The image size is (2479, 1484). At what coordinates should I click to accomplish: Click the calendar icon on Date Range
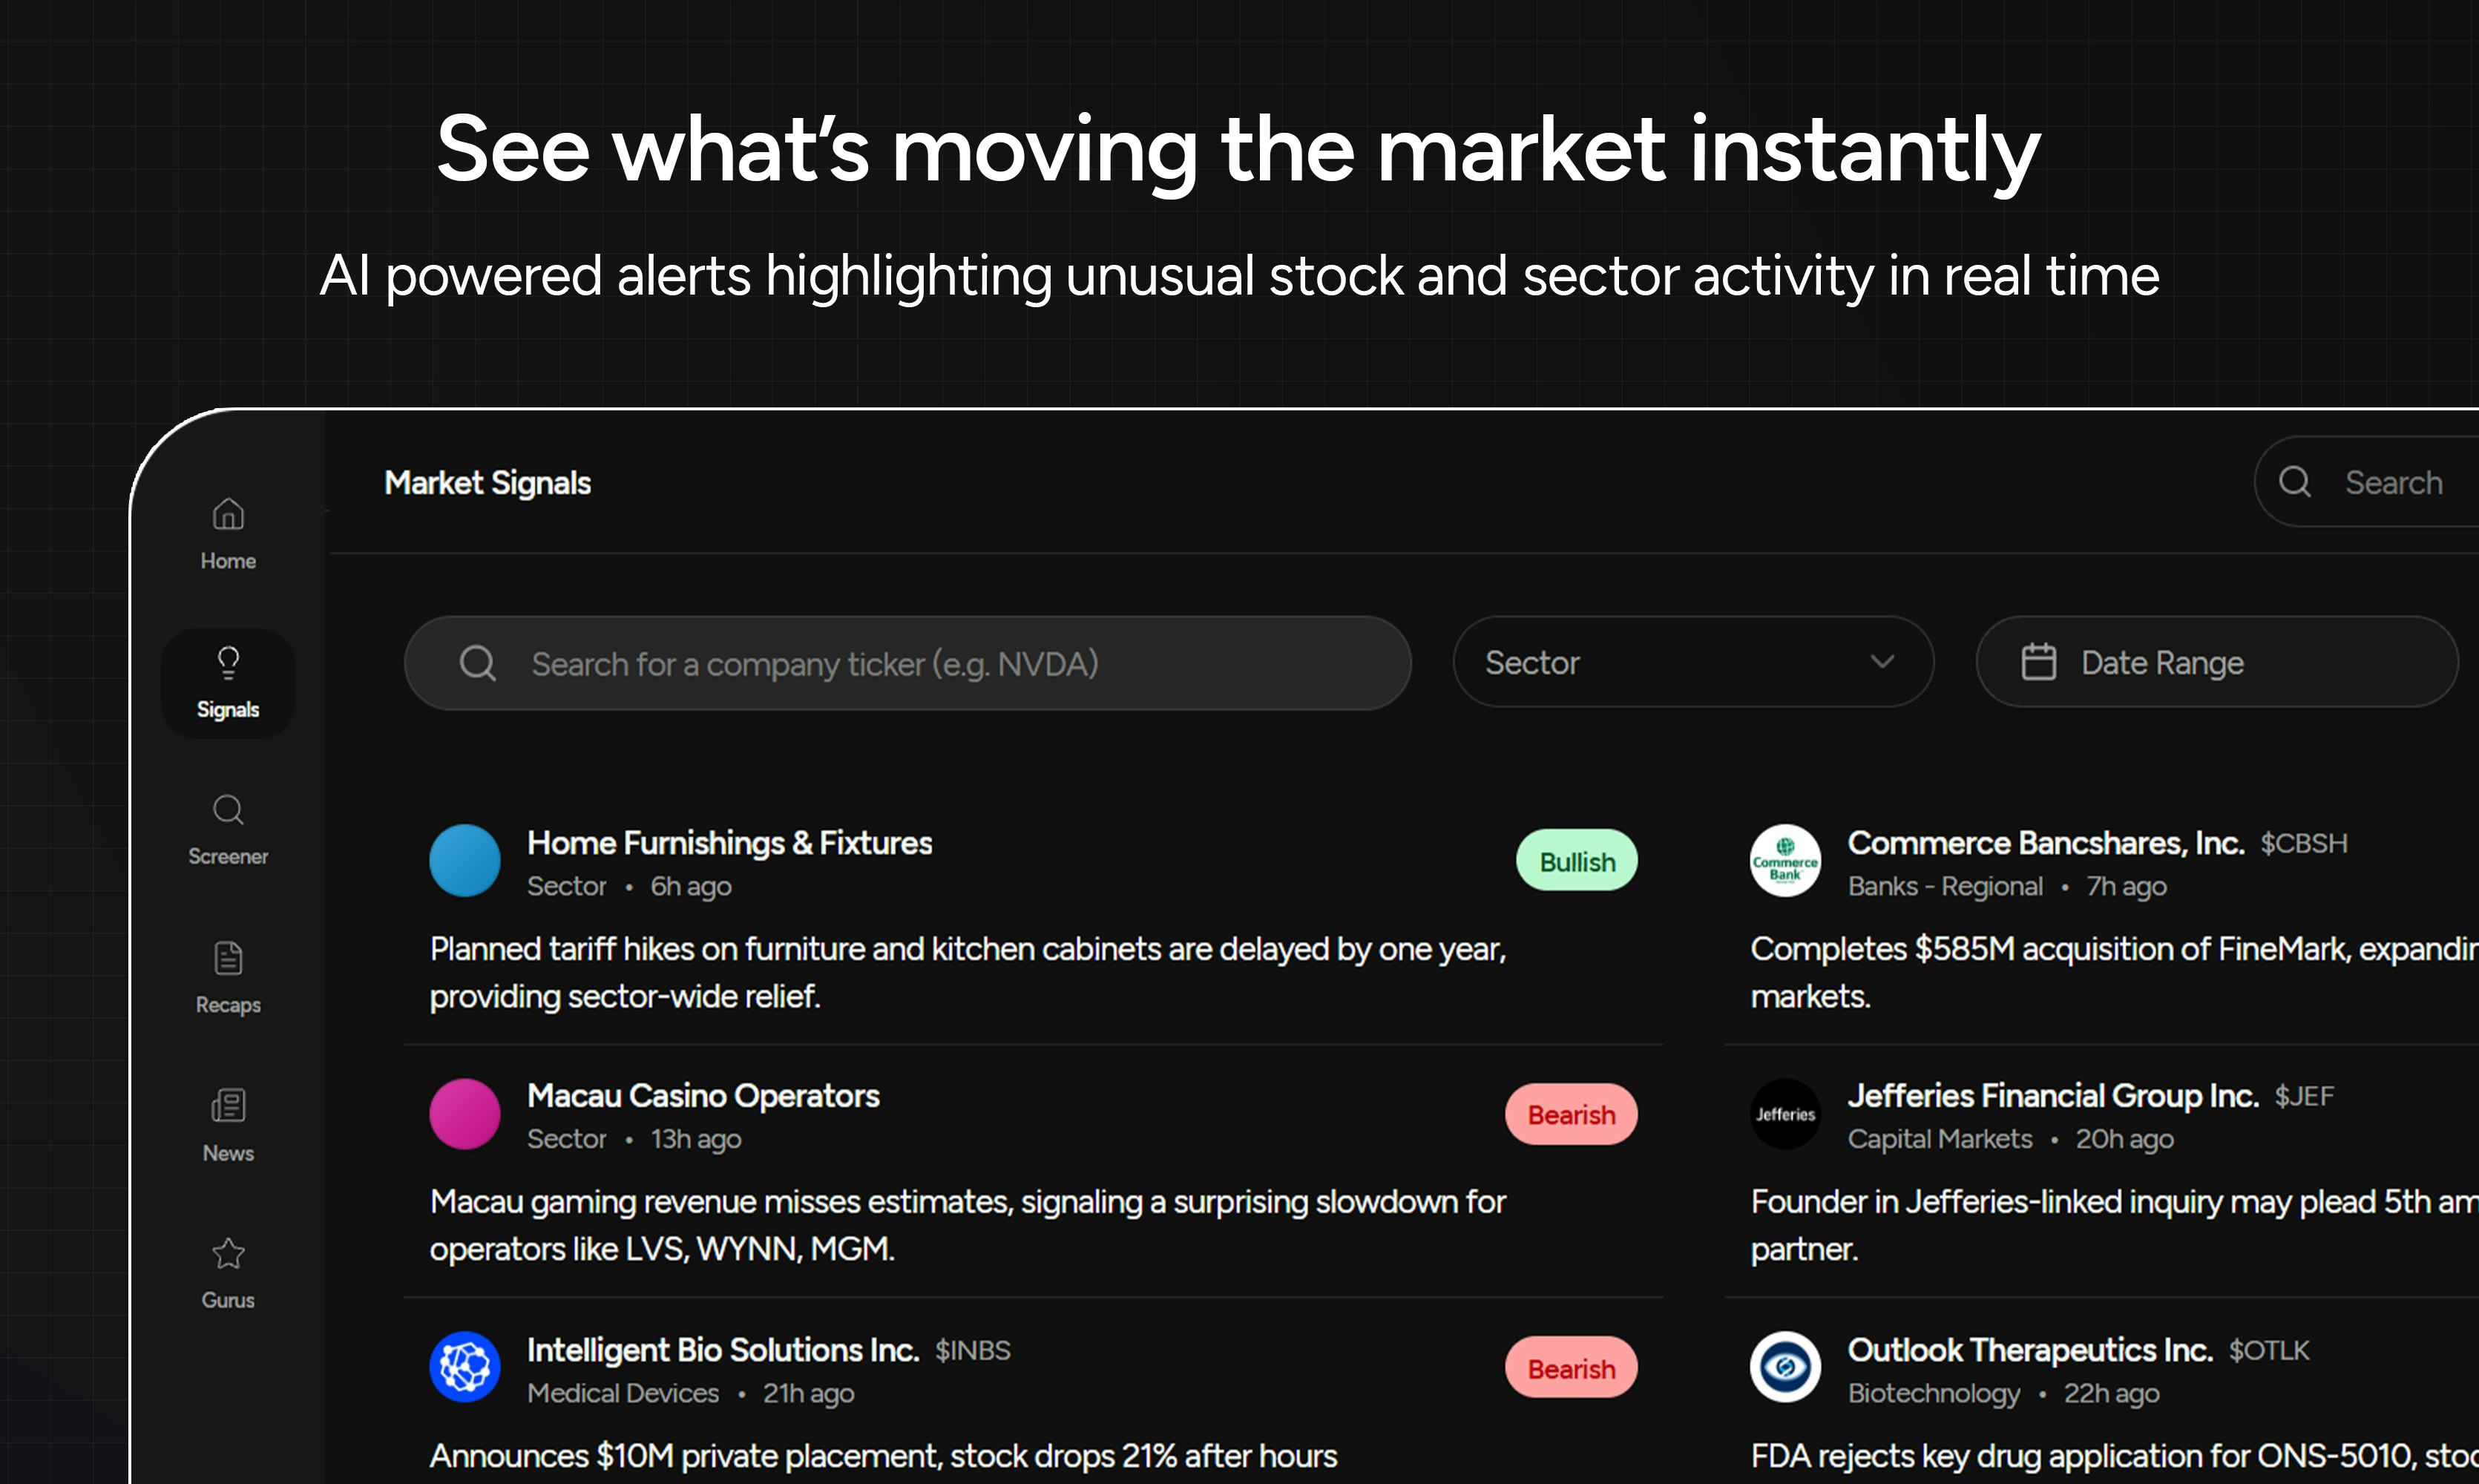click(2040, 661)
